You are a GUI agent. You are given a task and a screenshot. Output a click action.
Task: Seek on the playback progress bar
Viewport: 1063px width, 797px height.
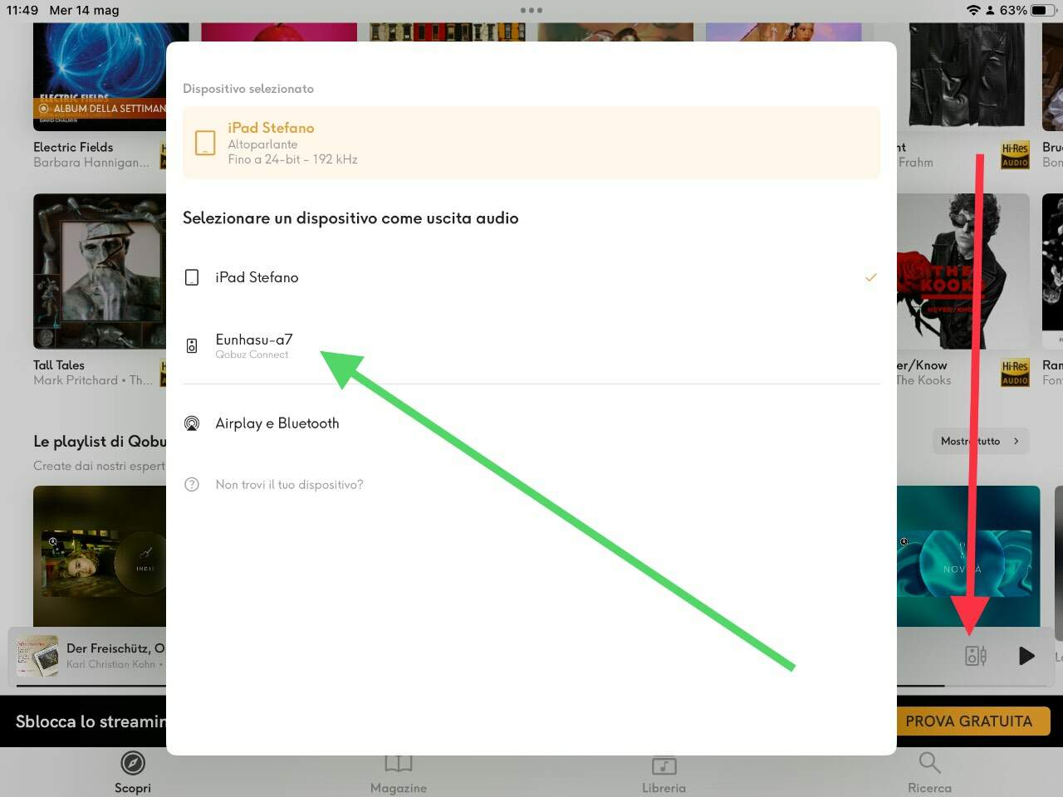pyautogui.click(x=531, y=686)
